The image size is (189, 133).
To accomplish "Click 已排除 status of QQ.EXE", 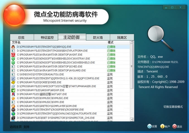I will pos(111,47).
